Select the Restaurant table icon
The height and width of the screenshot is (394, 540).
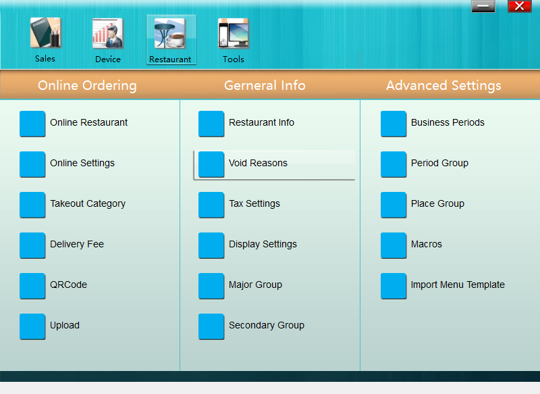click(x=170, y=33)
